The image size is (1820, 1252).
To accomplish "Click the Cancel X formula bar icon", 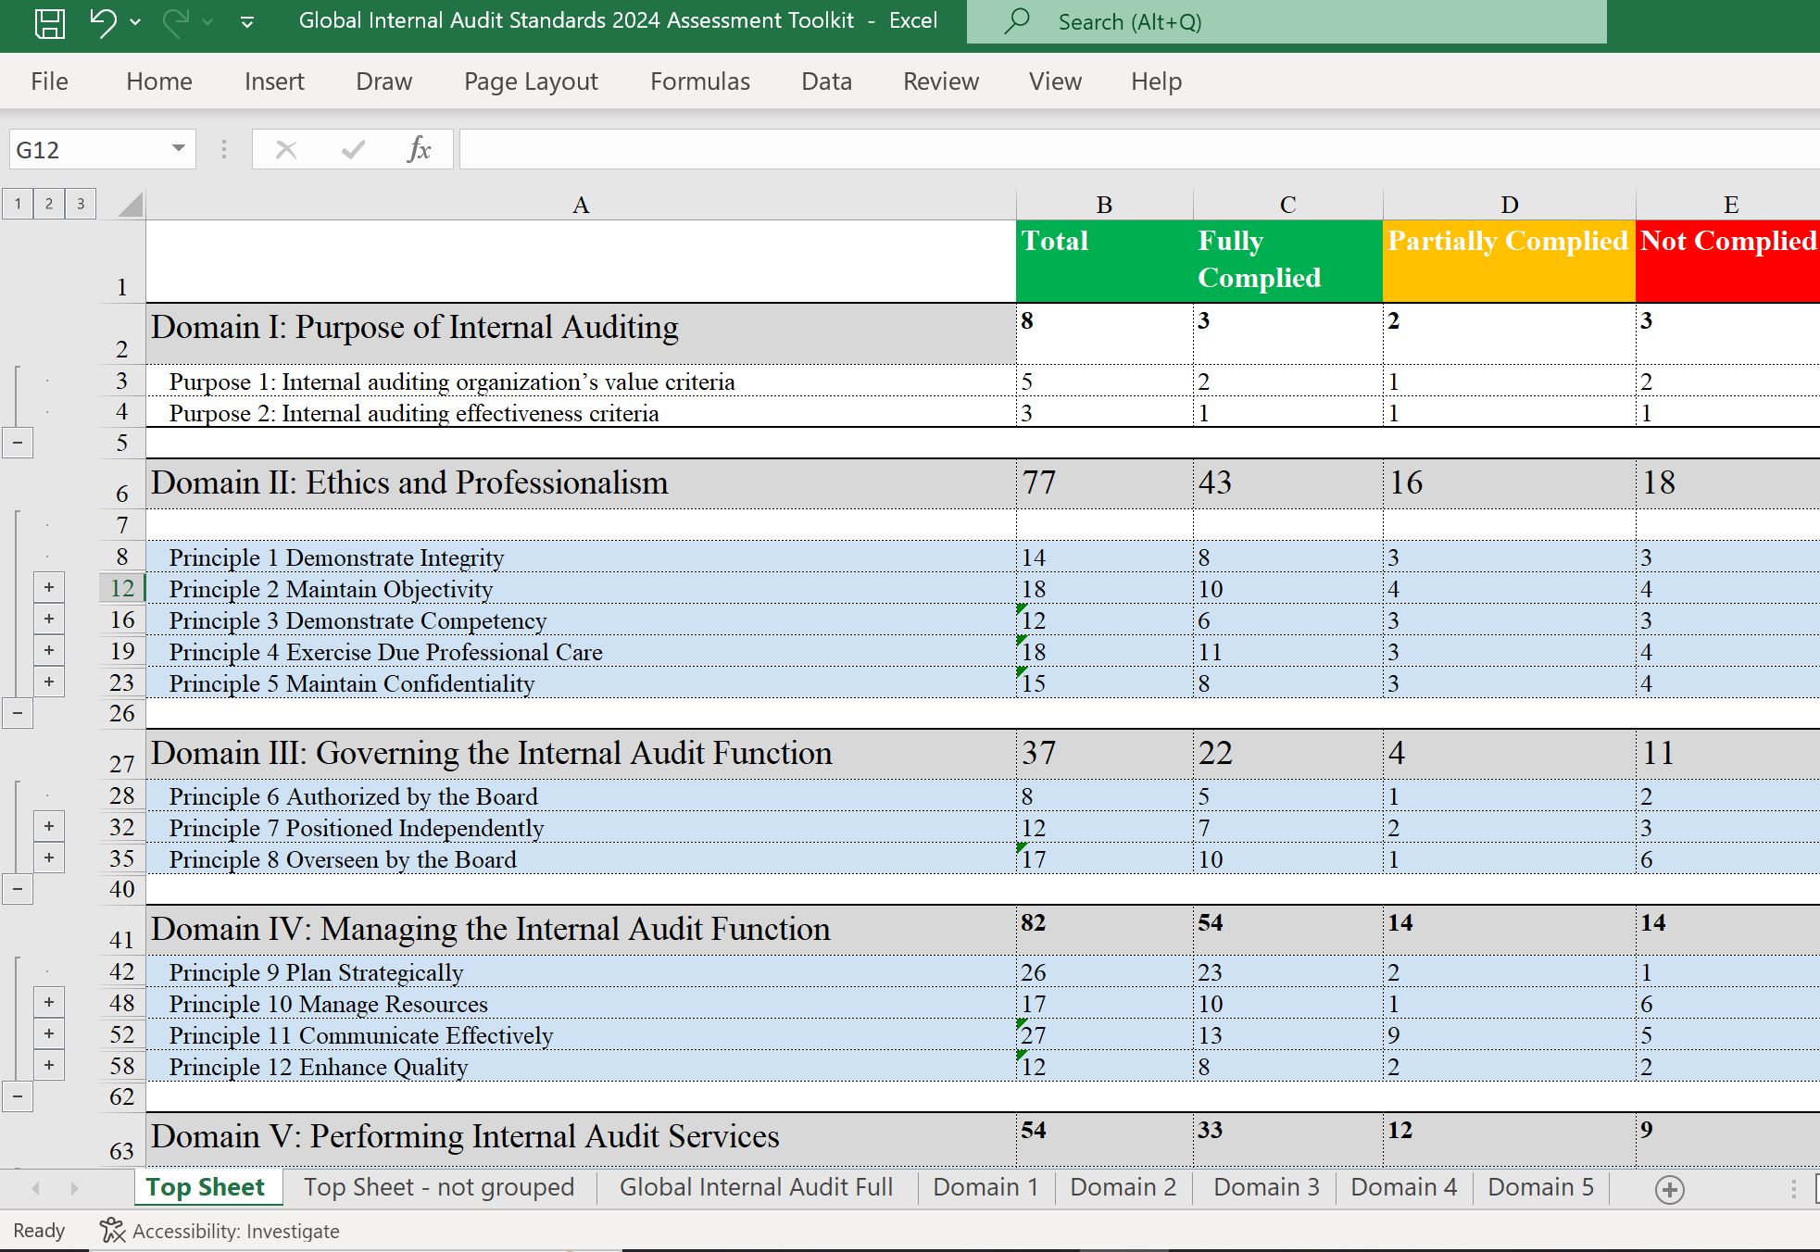I will click(x=286, y=149).
